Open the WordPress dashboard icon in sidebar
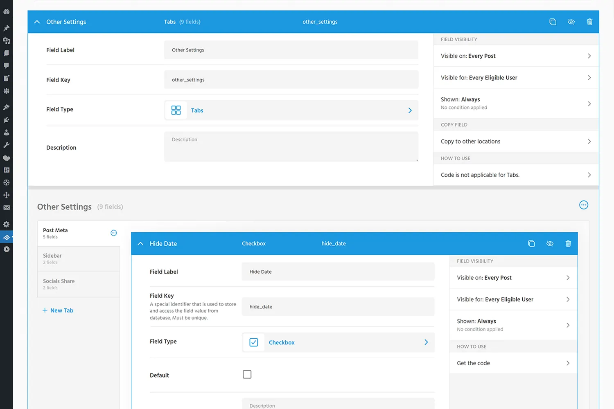614x409 pixels. point(7,11)
